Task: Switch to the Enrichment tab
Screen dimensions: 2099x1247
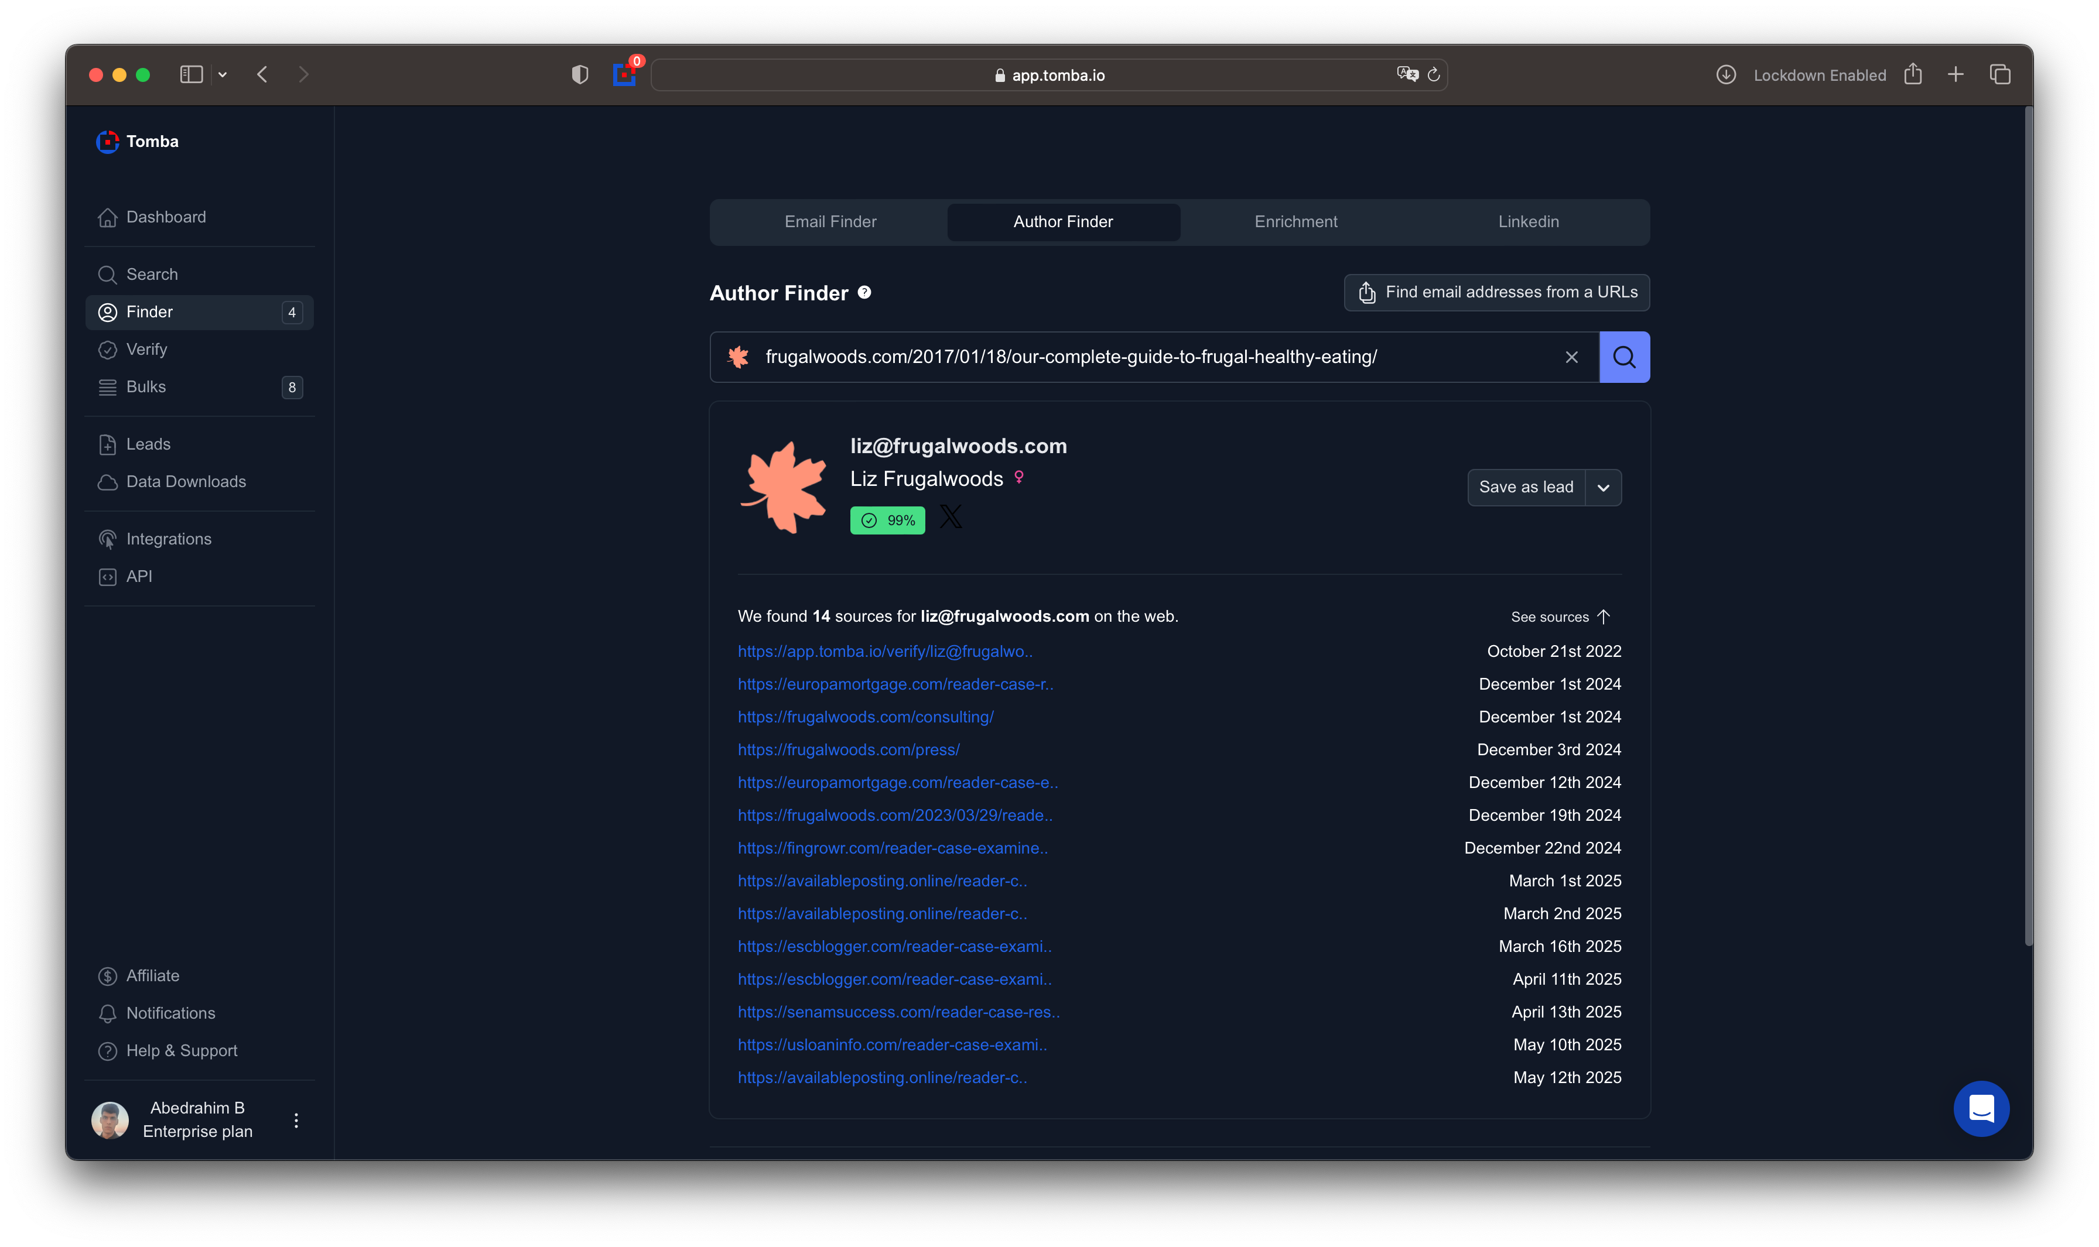Action: click(x=1295, y=222)
